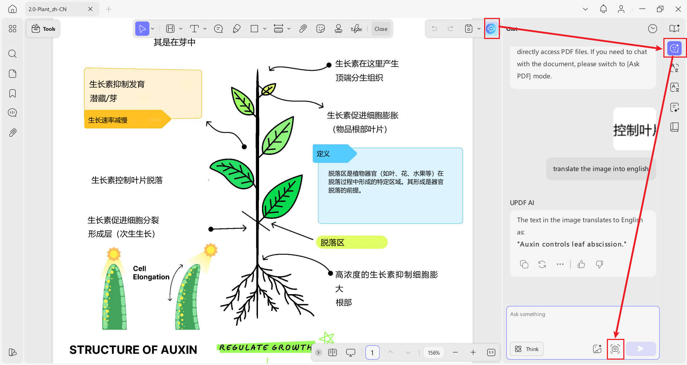Open the user account icon
Image resolution: width=687 pixels, height=365 pixels.
coord(621,9)
